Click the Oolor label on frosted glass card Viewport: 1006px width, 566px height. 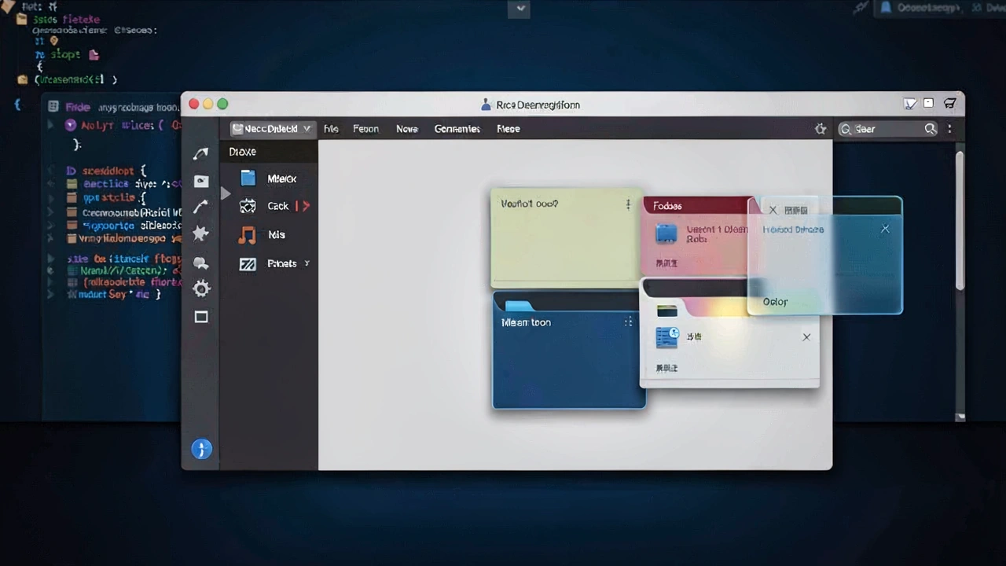pos(775,302)
